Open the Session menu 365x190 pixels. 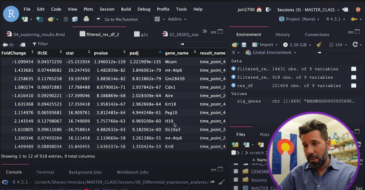point(107,9)
